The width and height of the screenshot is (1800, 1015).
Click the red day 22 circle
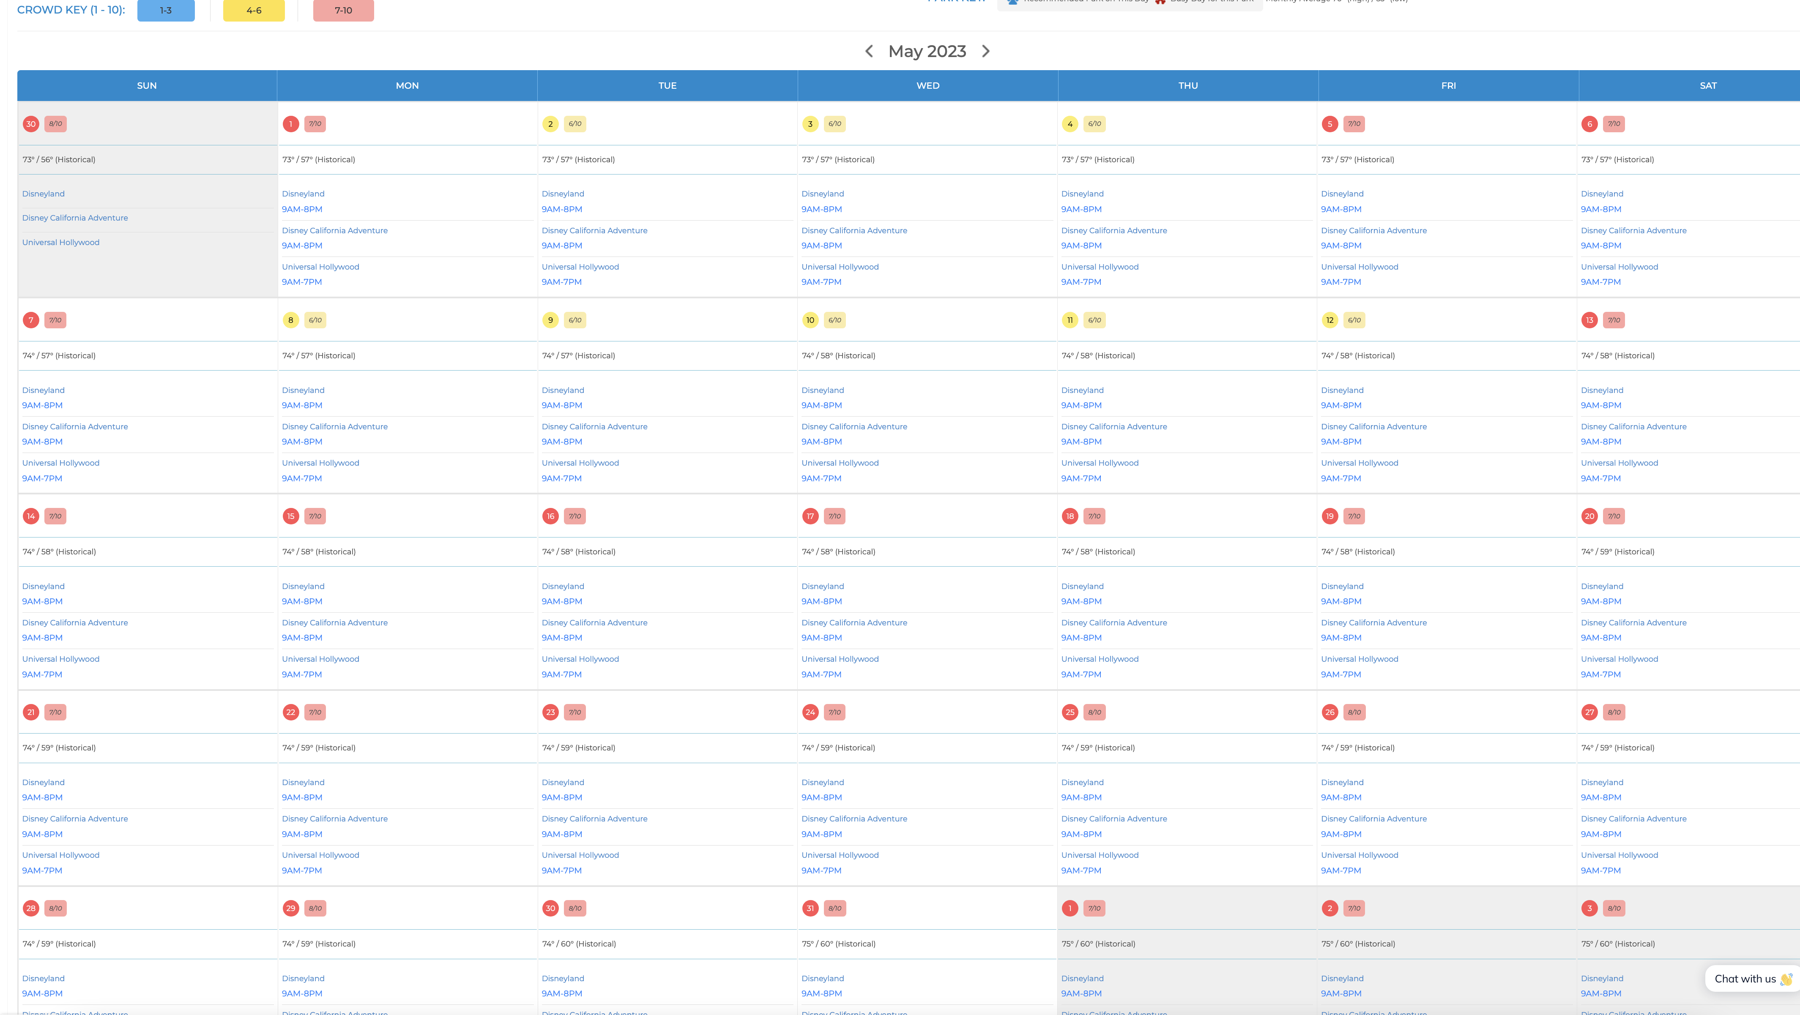(291, 712)
